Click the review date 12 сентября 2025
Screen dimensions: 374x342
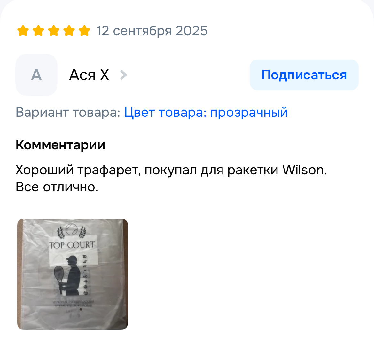tap(152, 31)
